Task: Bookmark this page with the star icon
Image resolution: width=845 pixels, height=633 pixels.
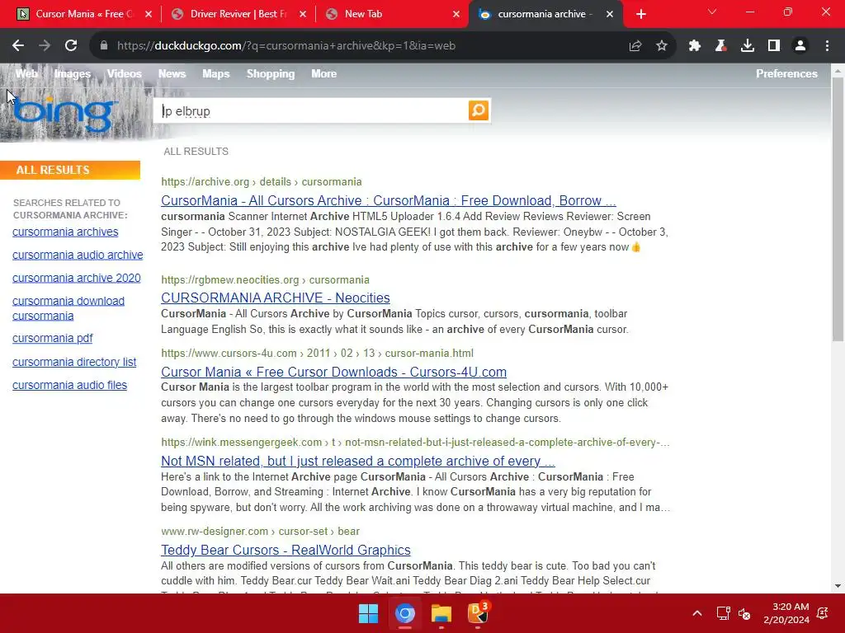Action: tap(662, 46)
